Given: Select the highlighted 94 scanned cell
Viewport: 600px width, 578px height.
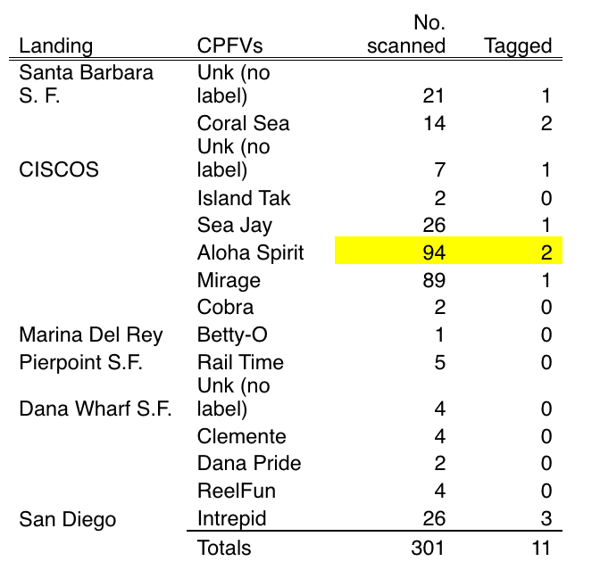Looking at the screenshot, I should pyautogui.click(x=432, y=252).
